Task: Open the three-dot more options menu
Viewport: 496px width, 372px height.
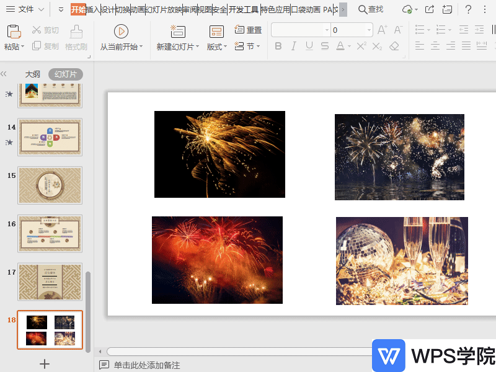Action: [x=485, y=9]
